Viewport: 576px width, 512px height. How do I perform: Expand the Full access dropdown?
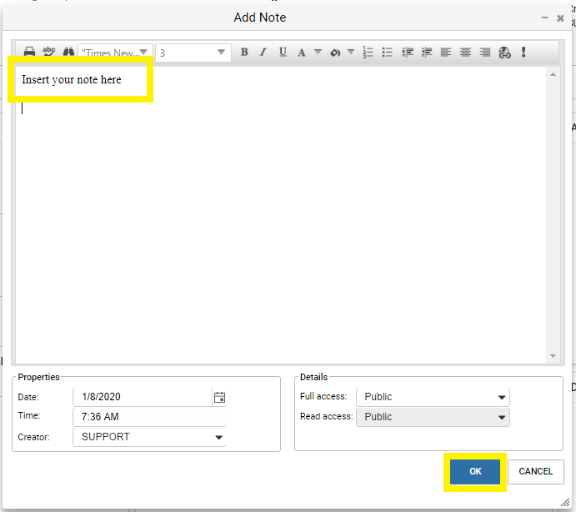point(502,397)
